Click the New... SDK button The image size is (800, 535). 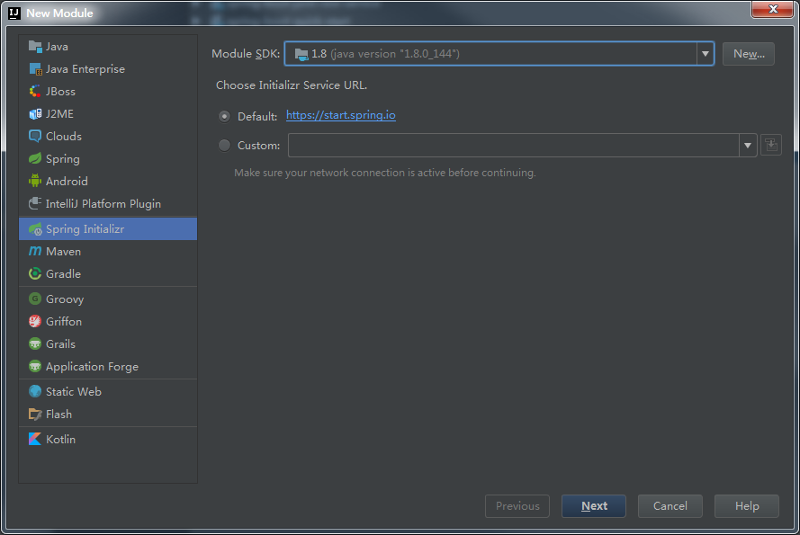click(748, 54)
